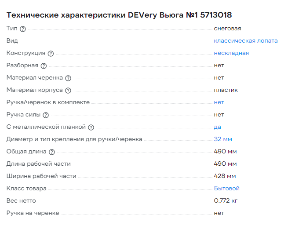Image resolution: width=288 pixels, height=229 pixels.
Task: Click help icon next to Тип
Action: pyautogui.click(x=23, y=29)
